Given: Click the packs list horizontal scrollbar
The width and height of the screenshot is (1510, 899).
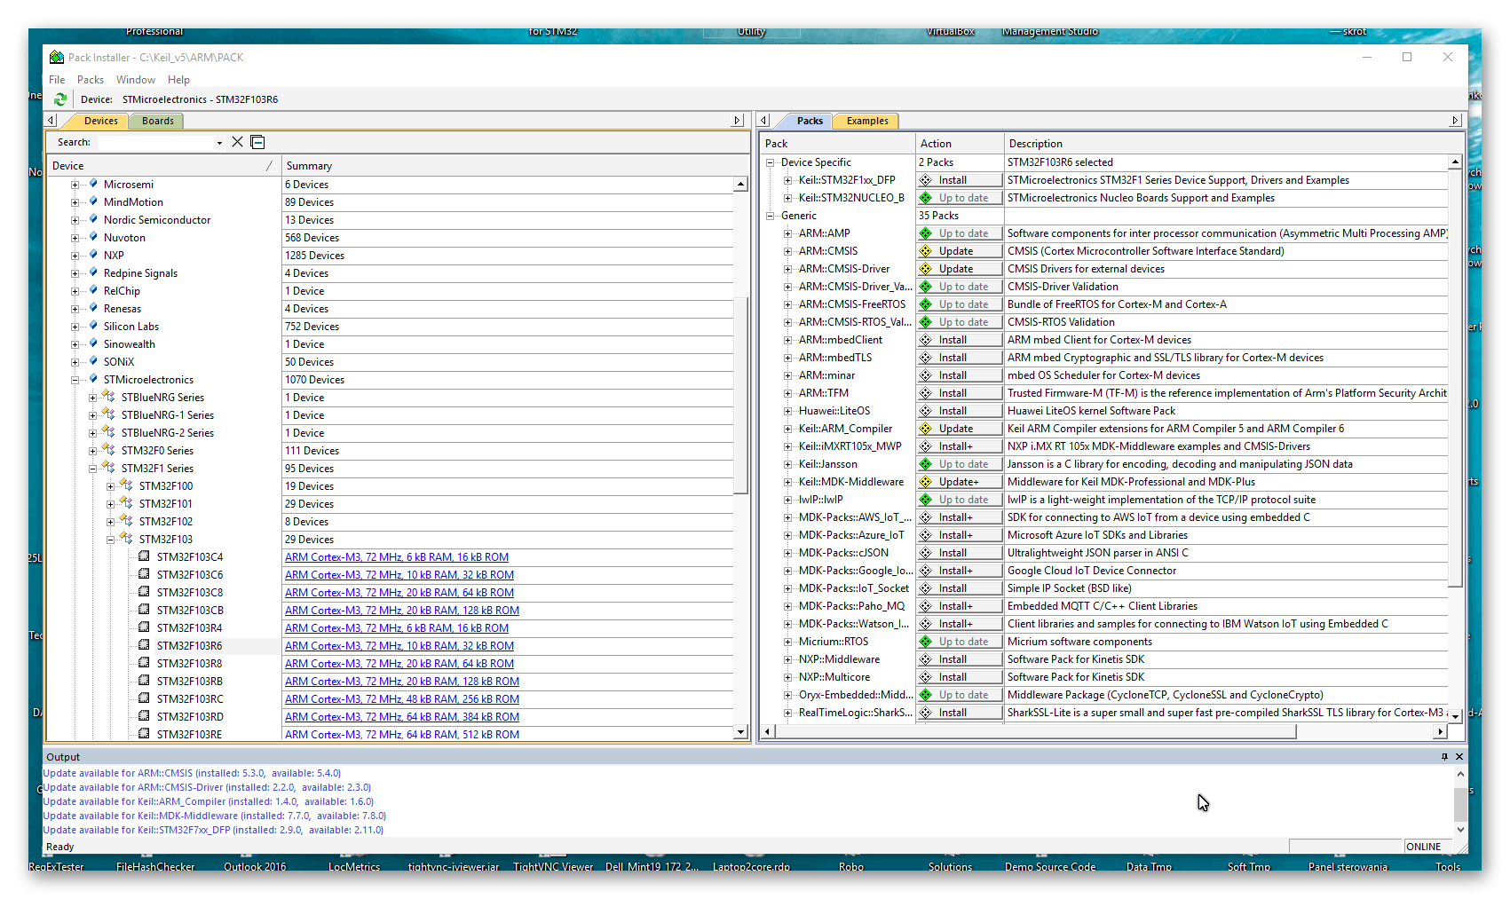Looking at the screenshot, I should coord(1036,731).
